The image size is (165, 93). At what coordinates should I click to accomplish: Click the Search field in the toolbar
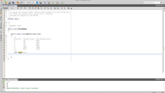[x=153, y=3]
